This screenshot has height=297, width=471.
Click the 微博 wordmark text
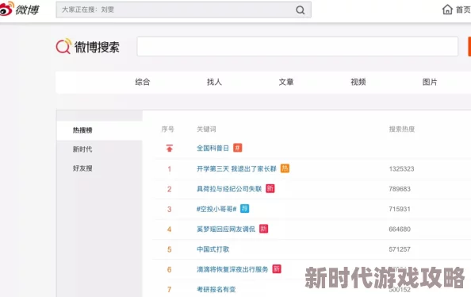[x=27, y=10]
